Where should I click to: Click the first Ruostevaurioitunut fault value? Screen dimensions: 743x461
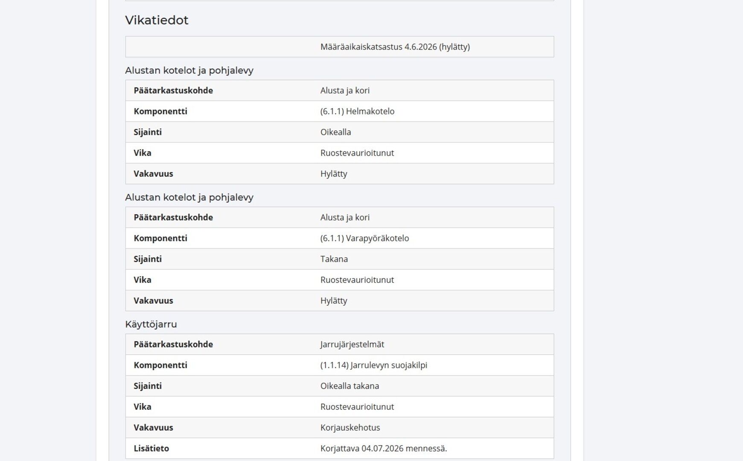pyautogui.click(x=357, y=153)
